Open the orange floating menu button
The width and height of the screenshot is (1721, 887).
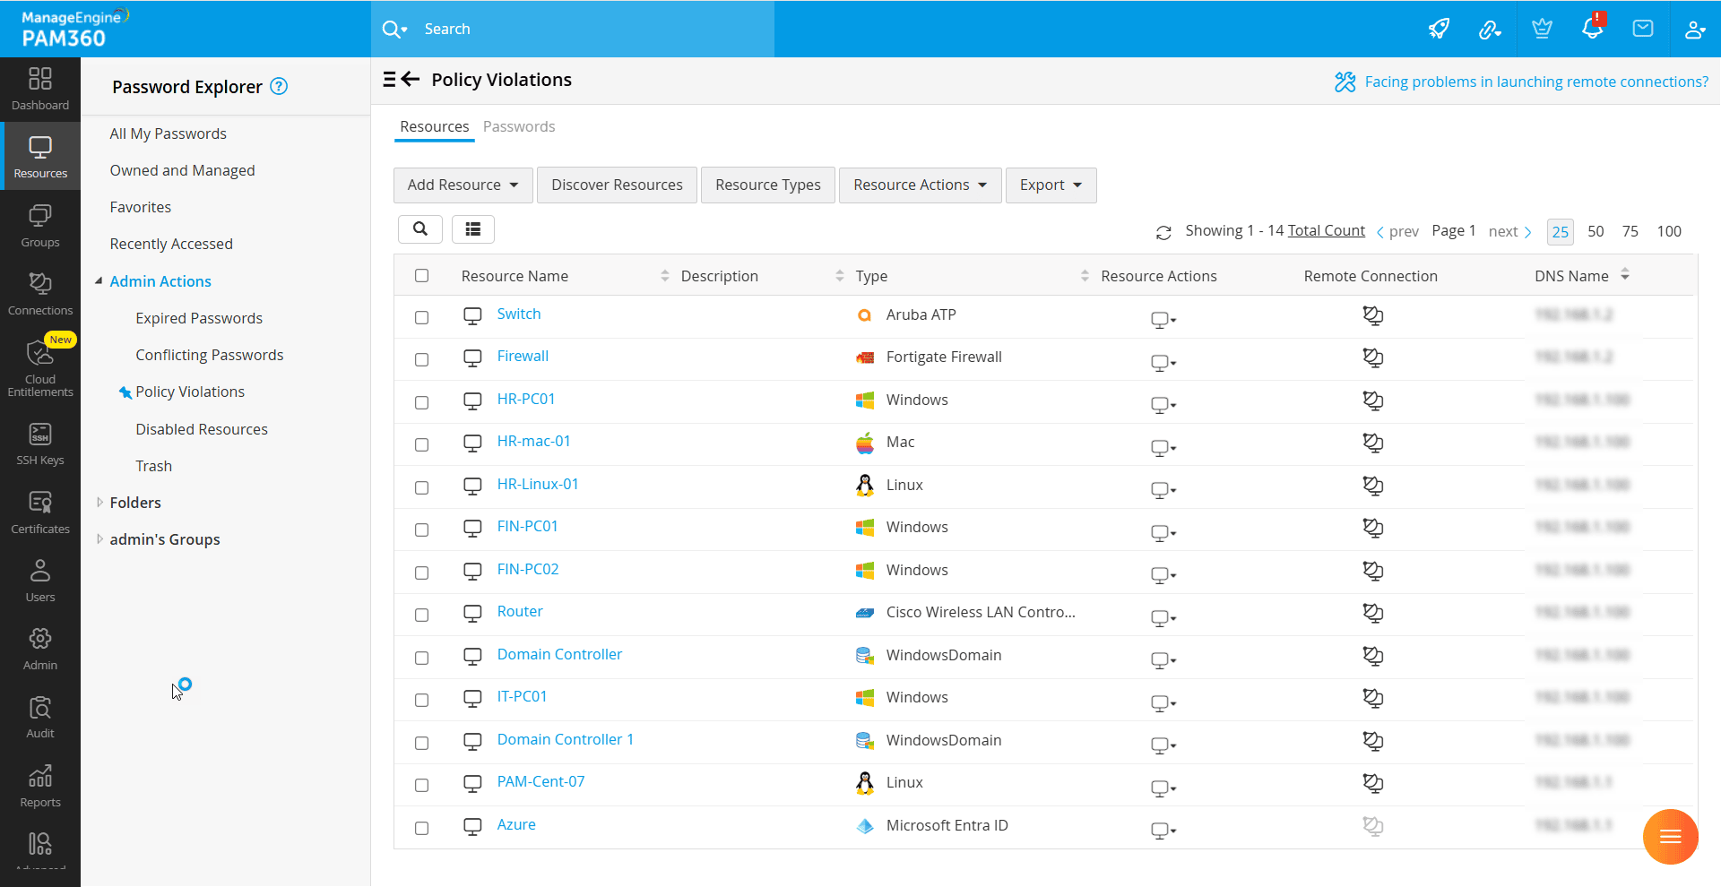pos(1670,837)
